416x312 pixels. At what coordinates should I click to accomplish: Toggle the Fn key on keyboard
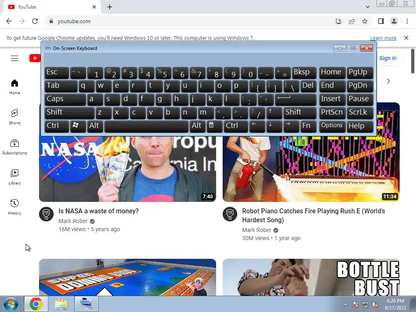308,126
